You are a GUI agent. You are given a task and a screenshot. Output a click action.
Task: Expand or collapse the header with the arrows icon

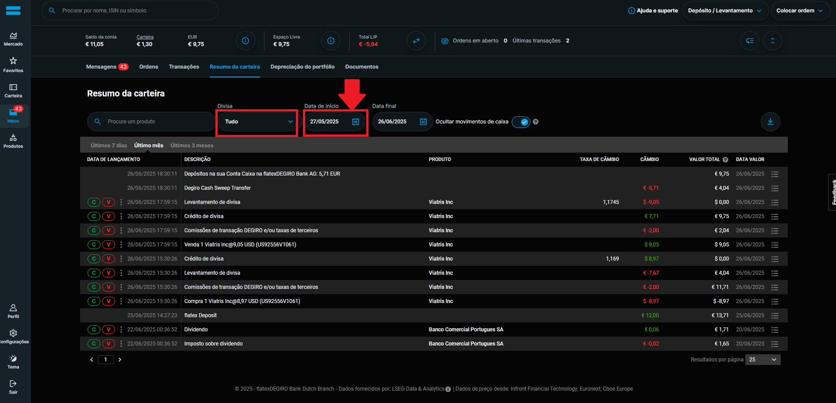pos(773,41)
